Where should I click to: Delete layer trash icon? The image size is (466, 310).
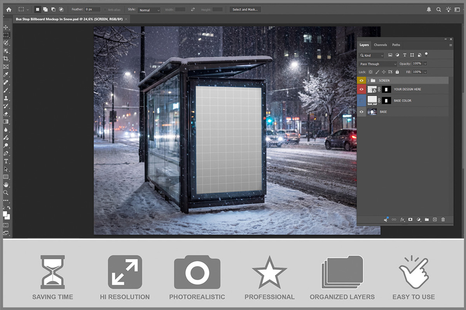point(443,219)
